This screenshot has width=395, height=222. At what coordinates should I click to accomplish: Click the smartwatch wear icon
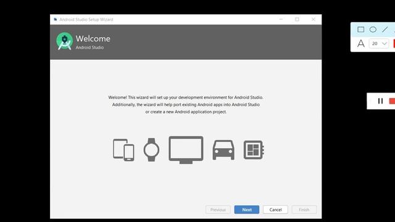(151, 150)
